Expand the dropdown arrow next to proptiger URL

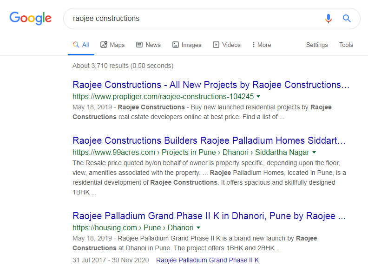click(x=258, y=96)
